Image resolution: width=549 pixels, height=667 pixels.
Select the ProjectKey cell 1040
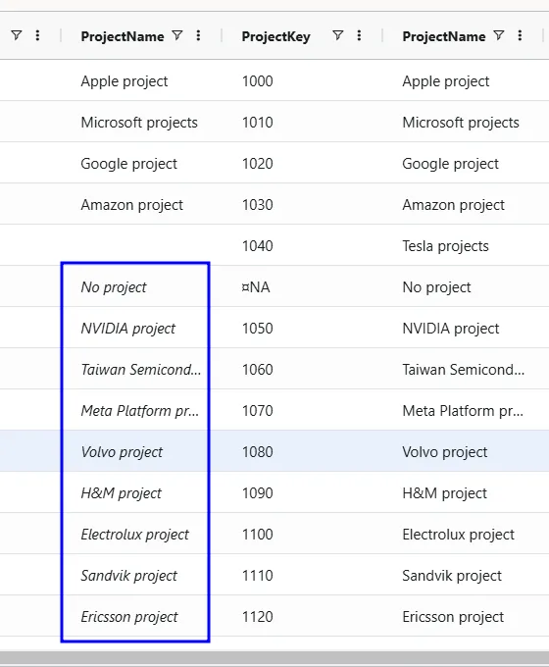click(257, 246)
